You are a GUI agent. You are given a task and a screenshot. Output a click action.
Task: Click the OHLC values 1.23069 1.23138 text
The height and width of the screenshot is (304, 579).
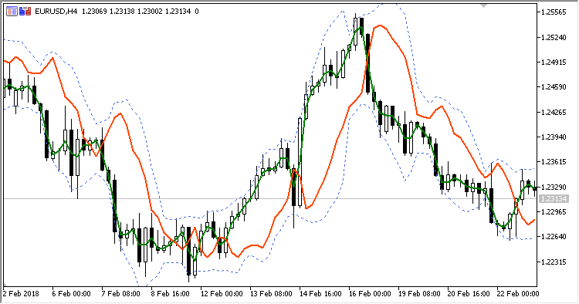click(x=108, y=12)
